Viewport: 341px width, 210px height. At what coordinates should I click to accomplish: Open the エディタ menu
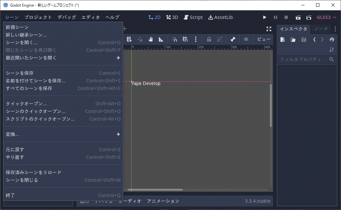90,17
